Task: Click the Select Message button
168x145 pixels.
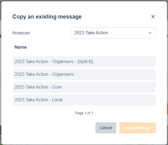Action: click(137, 128)
